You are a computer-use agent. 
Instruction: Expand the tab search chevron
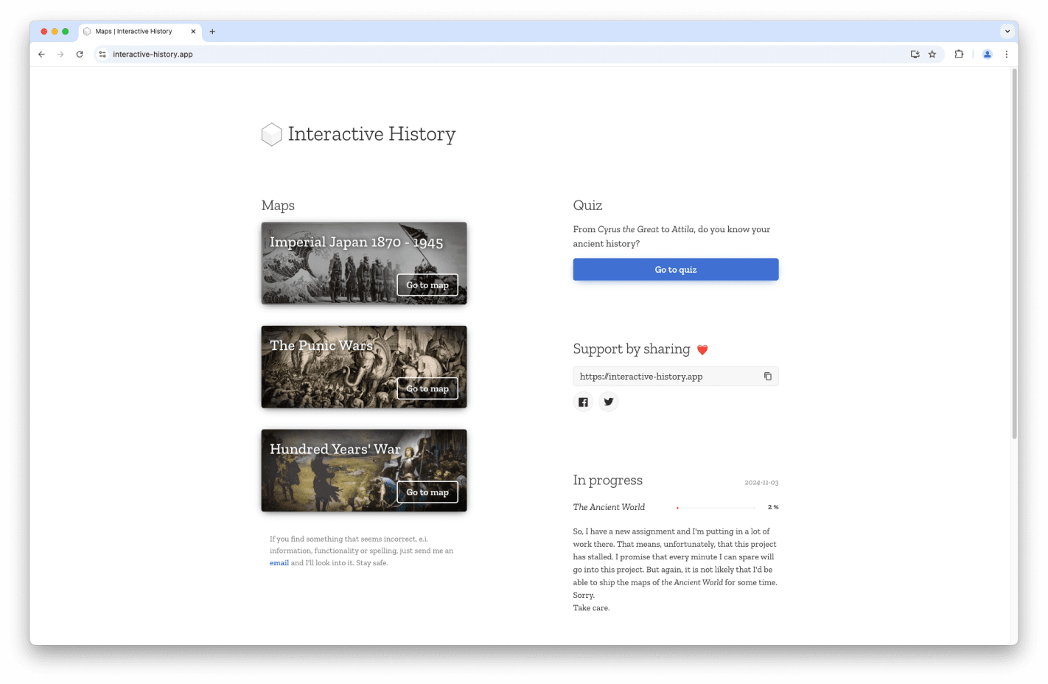pos(1007,31)
